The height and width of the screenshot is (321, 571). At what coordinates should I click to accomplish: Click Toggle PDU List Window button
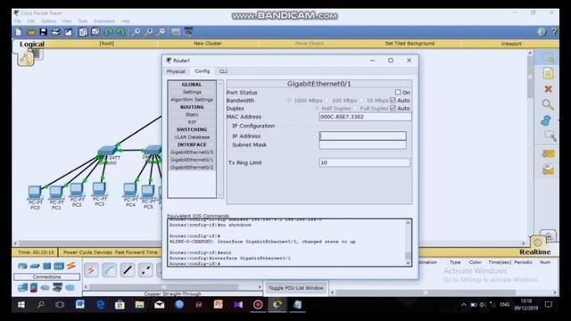pos(295,288)
